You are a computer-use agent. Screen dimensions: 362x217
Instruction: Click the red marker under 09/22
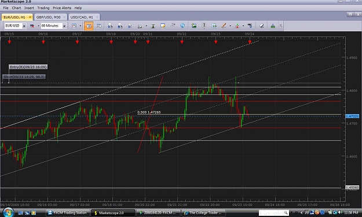point(182,42)
